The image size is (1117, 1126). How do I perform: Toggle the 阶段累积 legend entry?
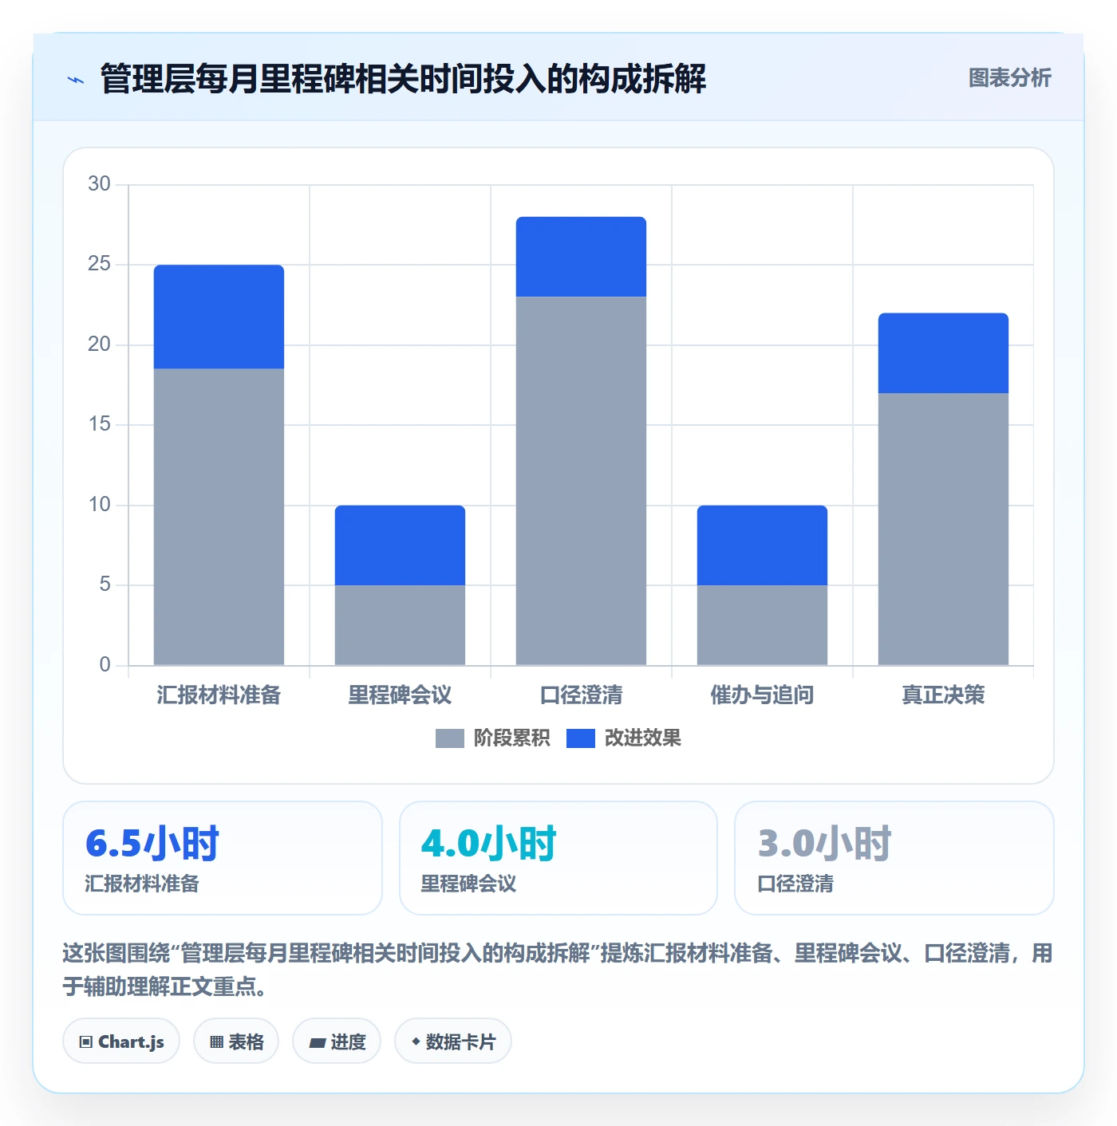coord(492,738)
